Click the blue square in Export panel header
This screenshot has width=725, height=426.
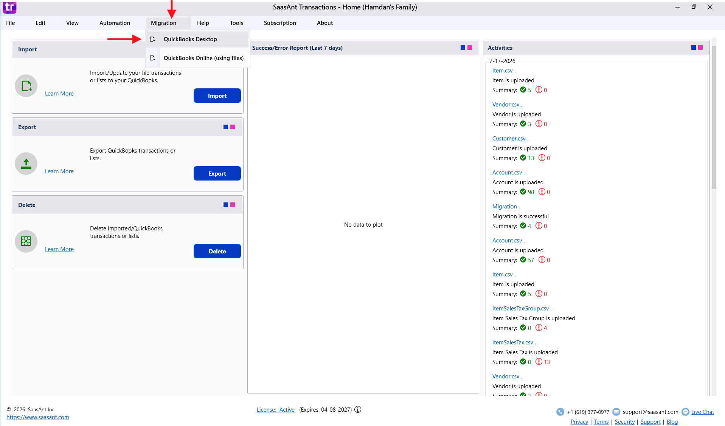click(x=226, y=127)
